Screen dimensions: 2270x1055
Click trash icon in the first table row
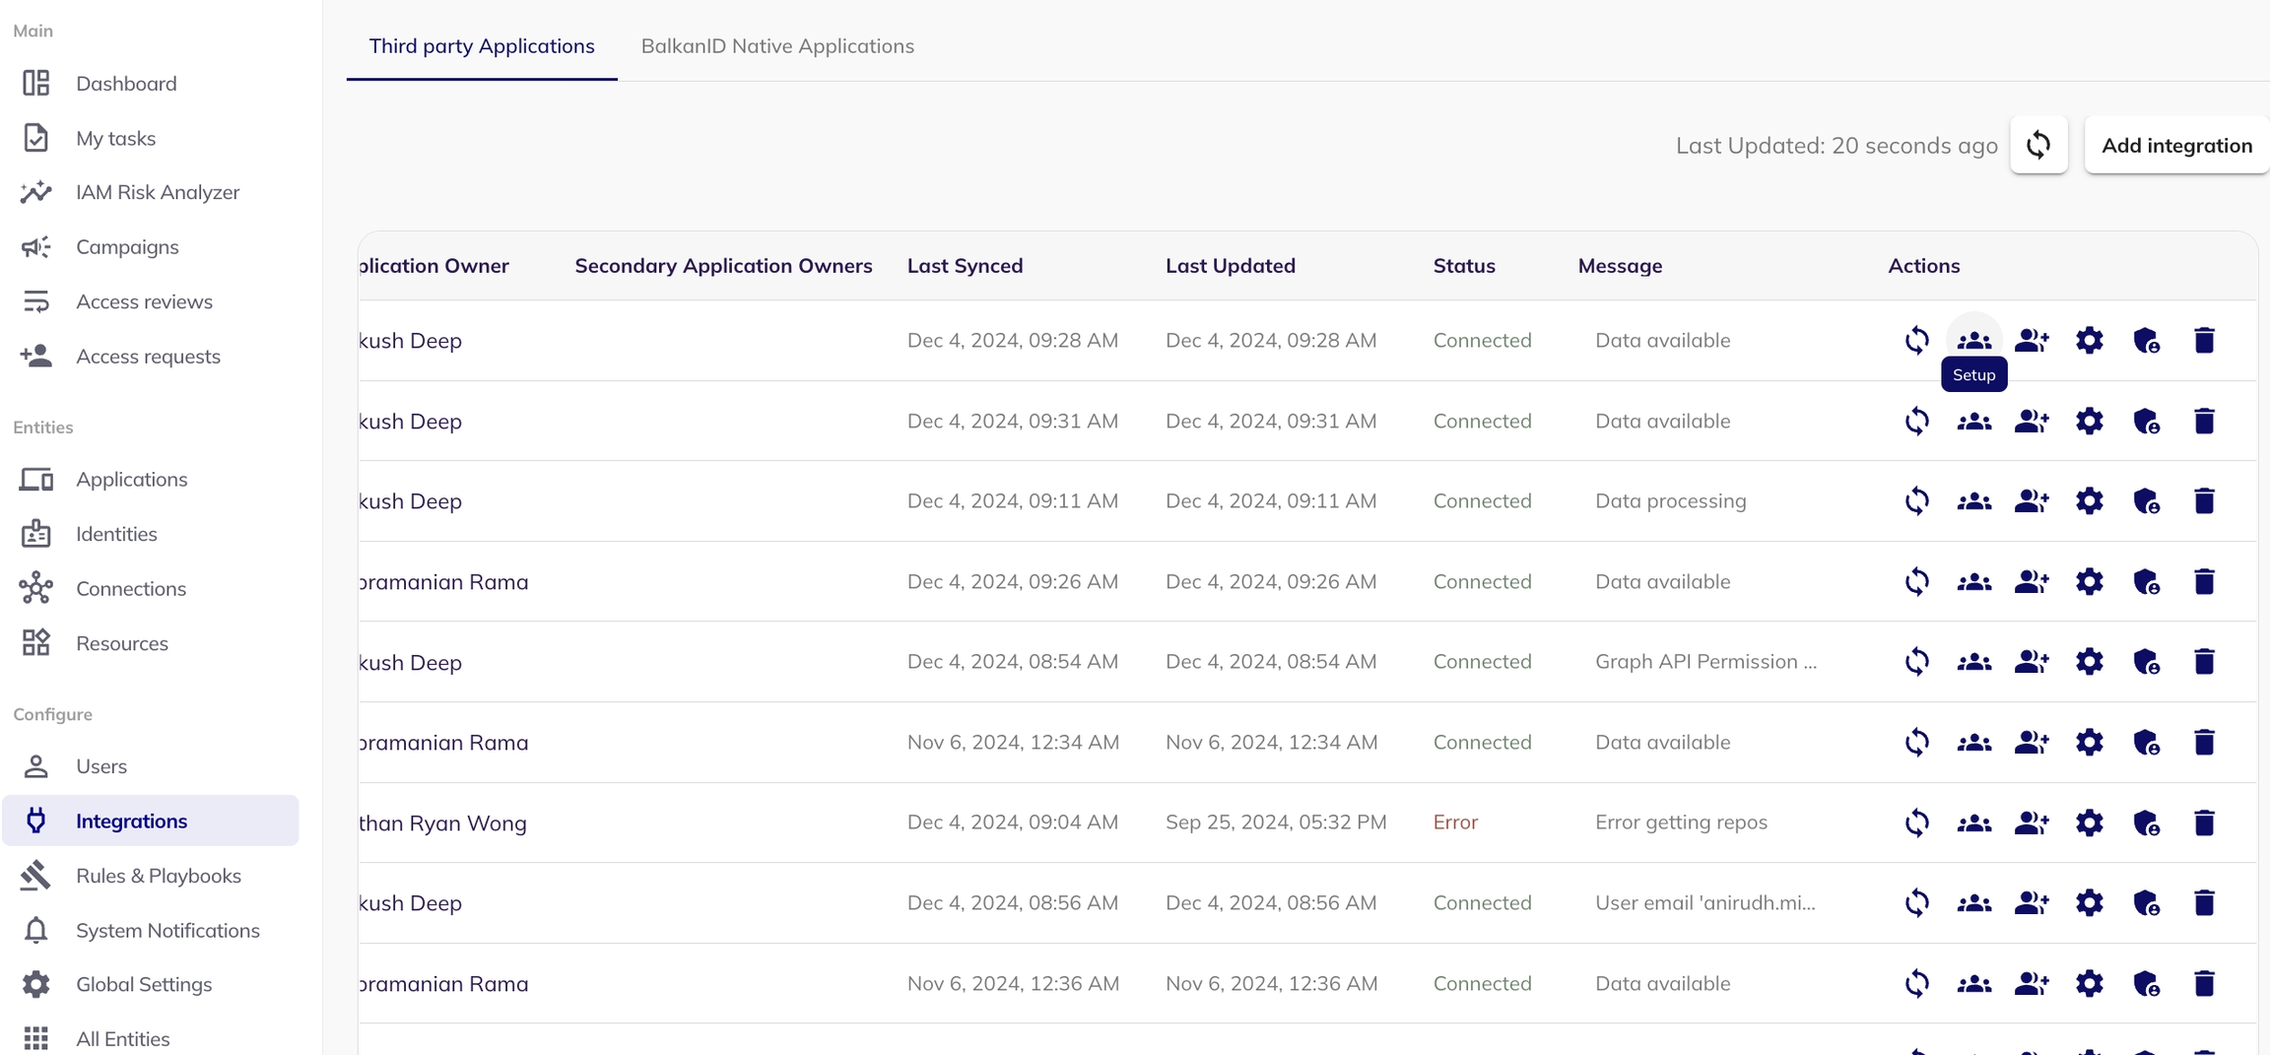tap(2204, 341)
